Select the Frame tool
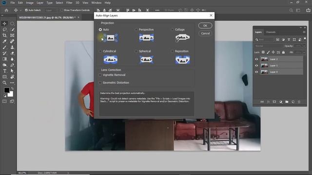This screenshot has height=175, width=312. tap(12, 35)
